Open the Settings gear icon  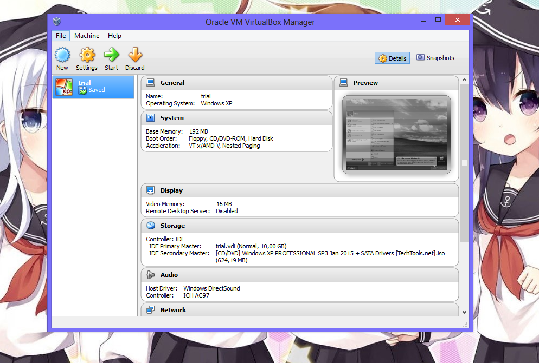click(x=87, y=58)
